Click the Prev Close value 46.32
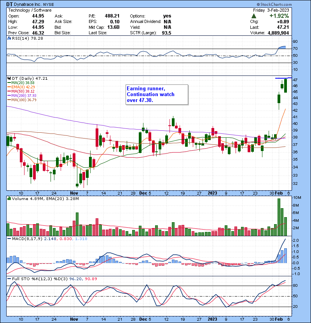This screenshot has width=311, height=323. pyautogui.click(x=38, y=33)
